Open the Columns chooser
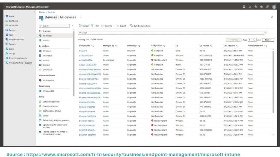This screenshot has width=280, height=157. click(x=106, y=26)
